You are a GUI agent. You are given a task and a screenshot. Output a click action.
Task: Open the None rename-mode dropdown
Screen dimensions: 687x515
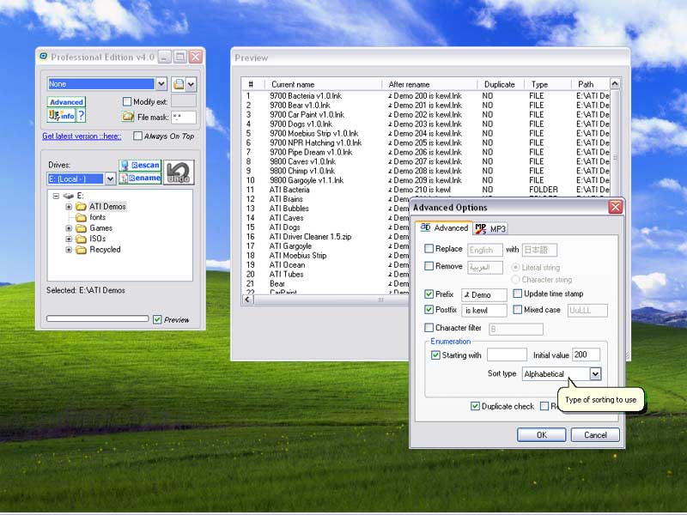[161, 83]
